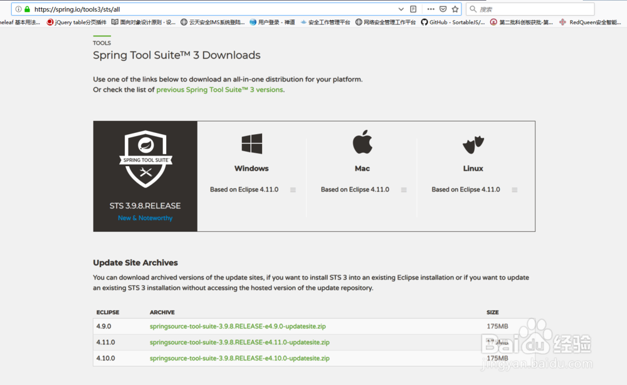
Task: Click the SIZE column header
Action: coord(493,312)
